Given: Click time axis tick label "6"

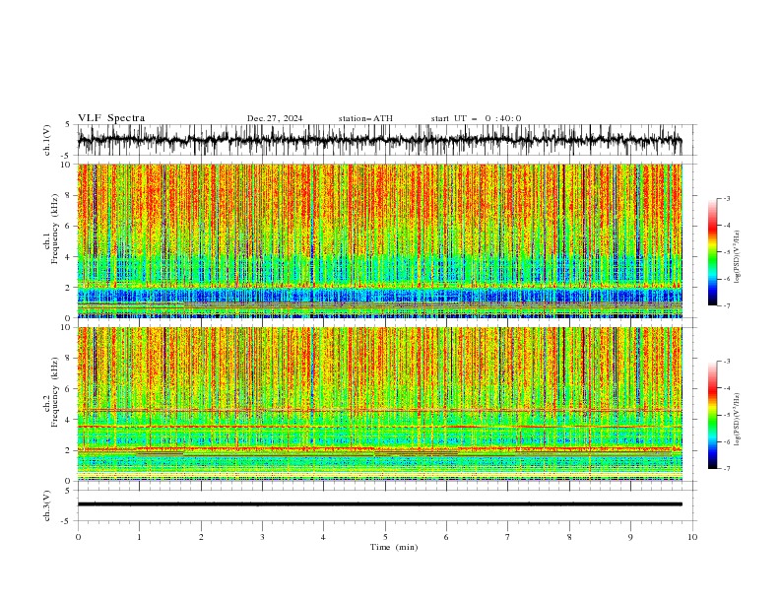Looking at the screenshot, I should point(446,537).
